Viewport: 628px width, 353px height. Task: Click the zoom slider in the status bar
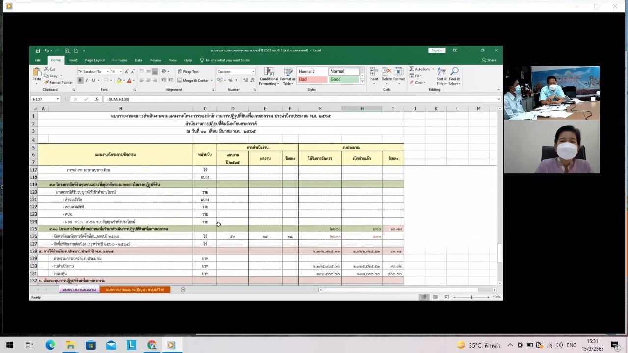[x=471, y=297]
